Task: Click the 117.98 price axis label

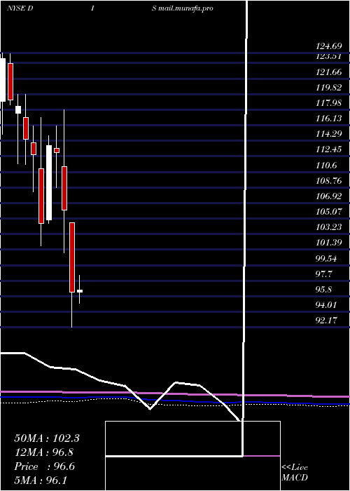Action: [329, 102]
